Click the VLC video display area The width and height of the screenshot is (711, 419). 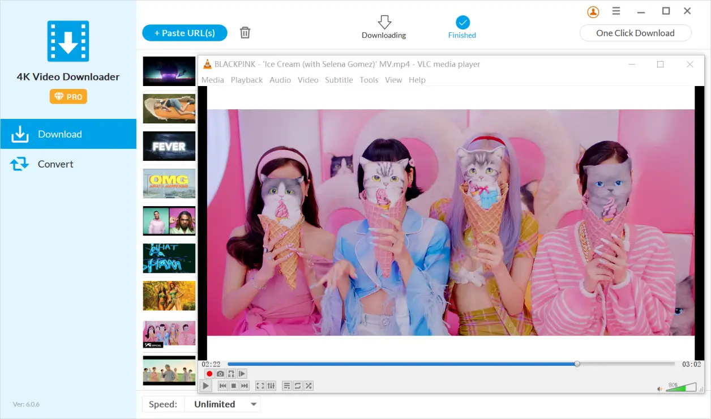(x=451, y=223)
